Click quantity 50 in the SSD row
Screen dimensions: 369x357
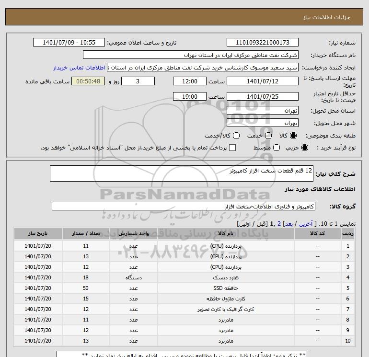point(86,288)
